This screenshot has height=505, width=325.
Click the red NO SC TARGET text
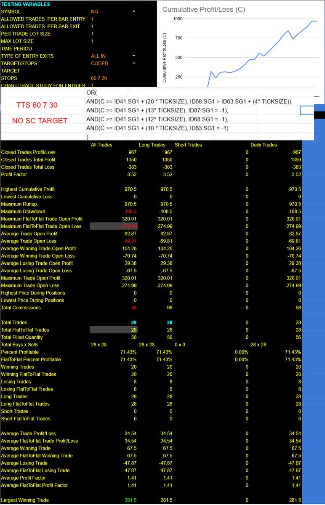click(40, 121)
